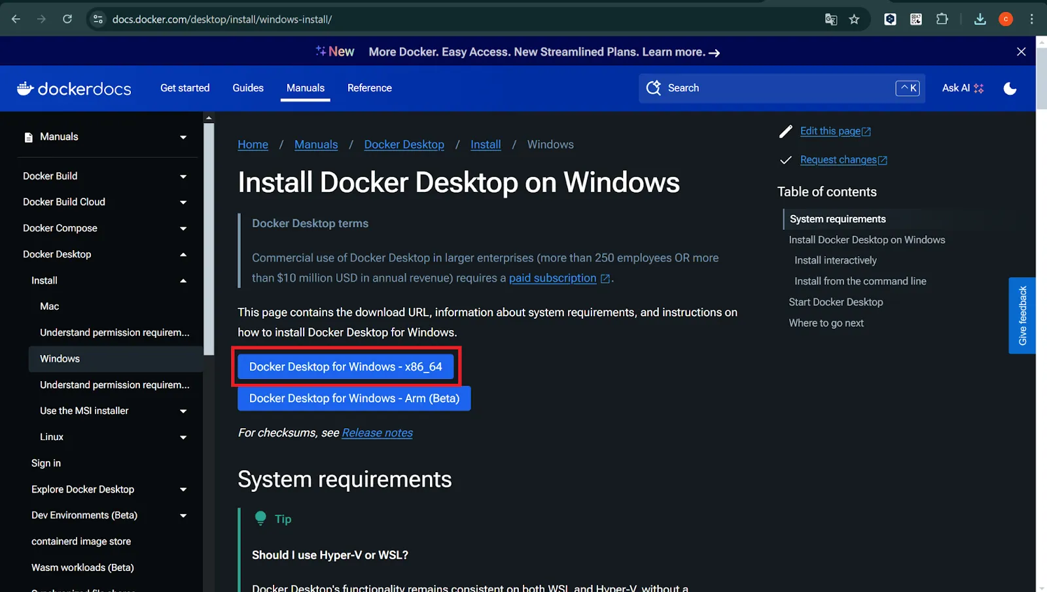This screenshot has width=1047, height=592.
Task: Expand the Docker Compose sidebar section
Action: pyautogui.click(x=183, y=228)
